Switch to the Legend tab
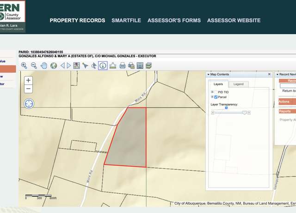The image size is (296, 213). coord(239,84)
